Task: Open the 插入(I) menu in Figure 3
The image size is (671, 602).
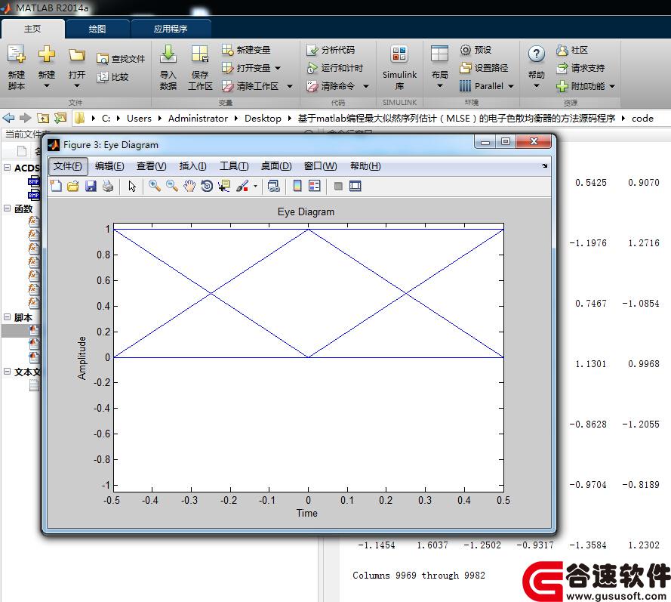Action: (193, 166)
